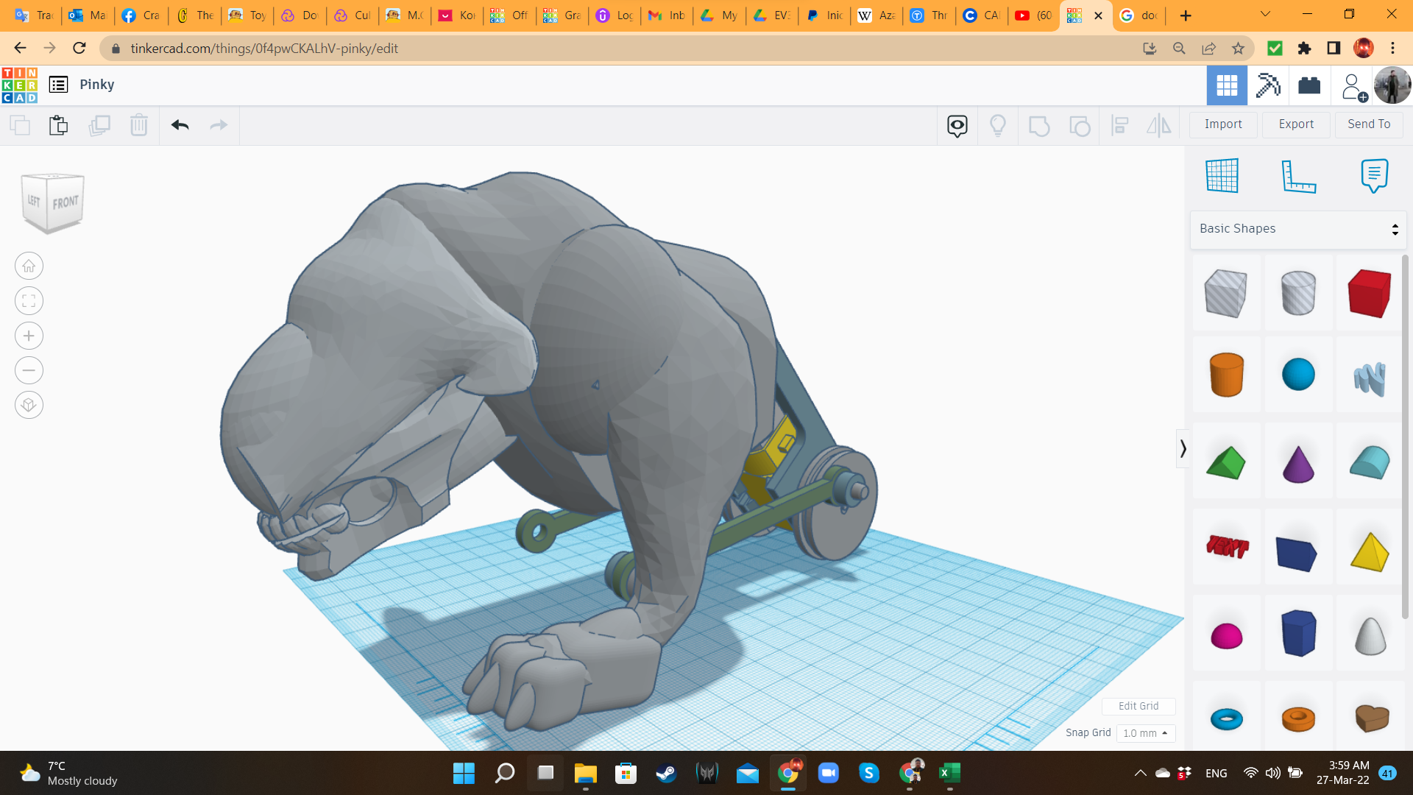Click the FRONT face of view cube
Viewport: 1413px width, 795px height.
click(65, 202)
